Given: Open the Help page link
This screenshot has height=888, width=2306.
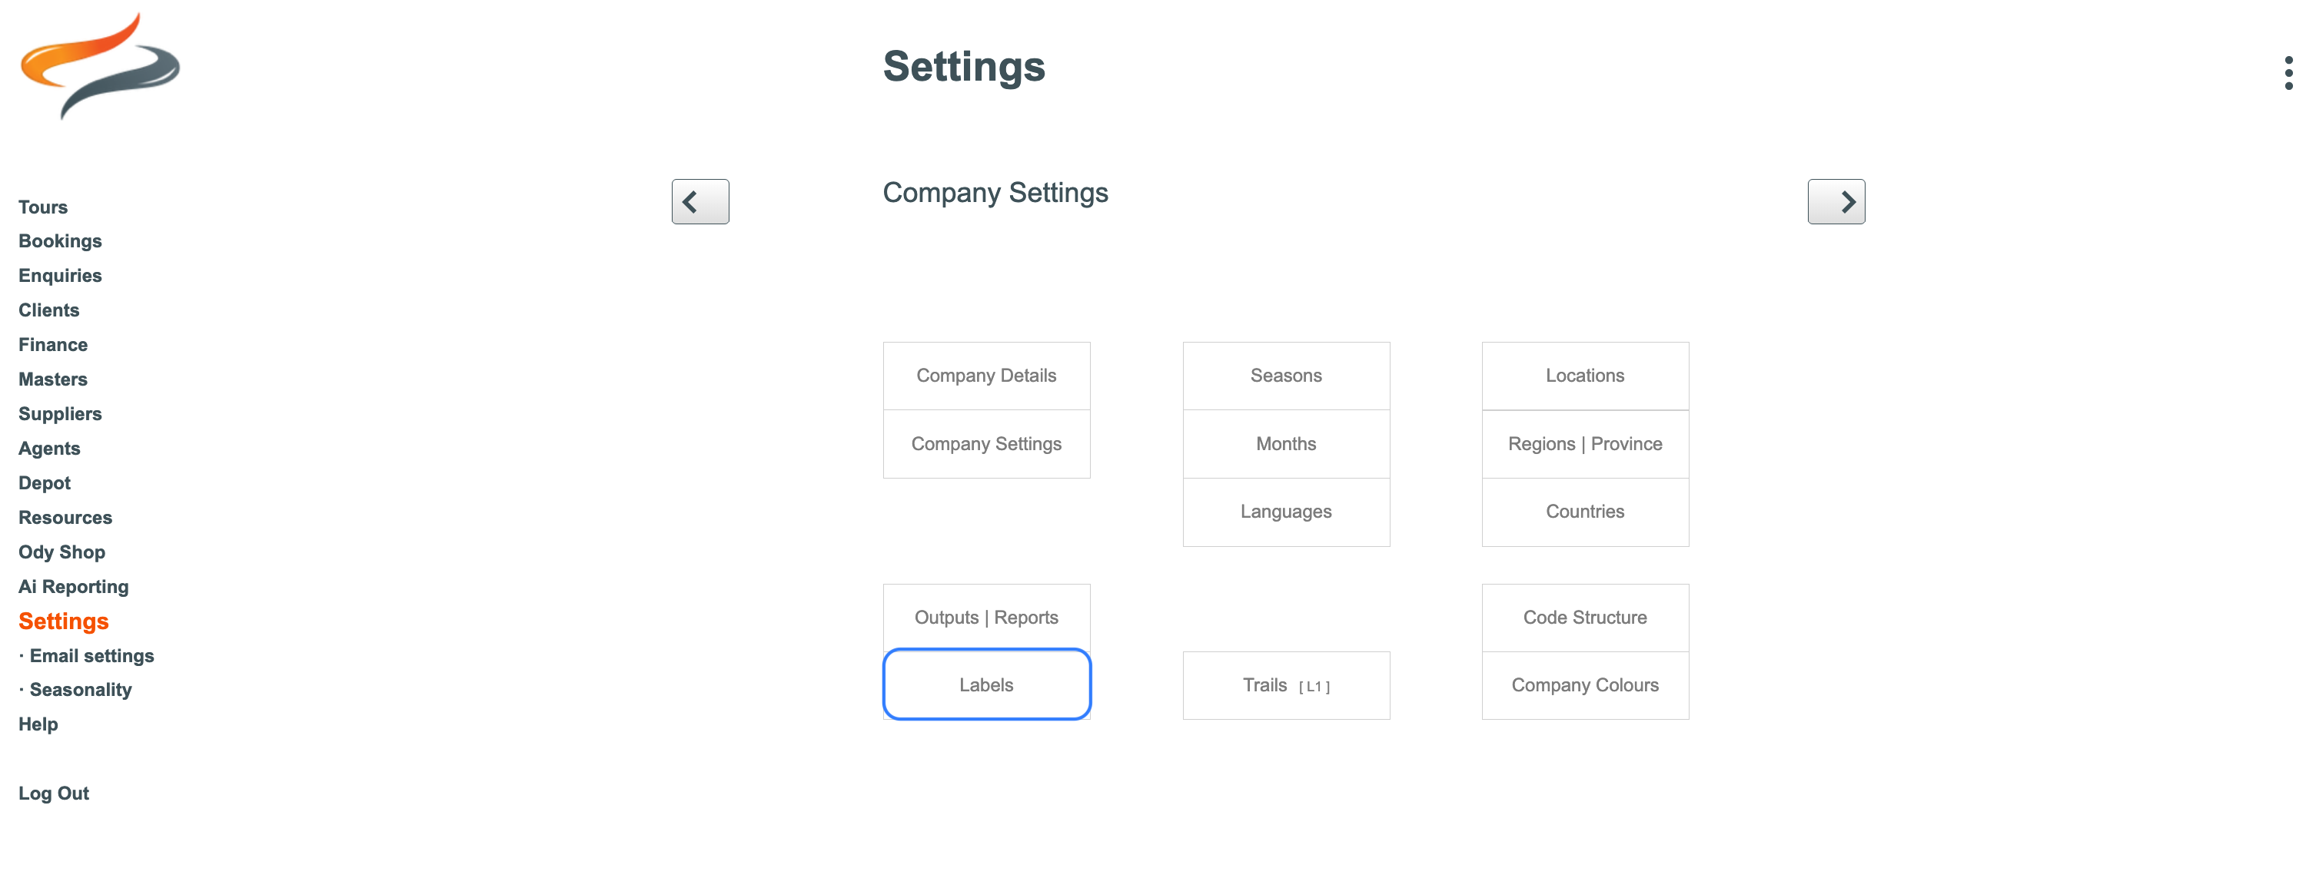Looking at the screenshot, I should (x=38, y=724).
